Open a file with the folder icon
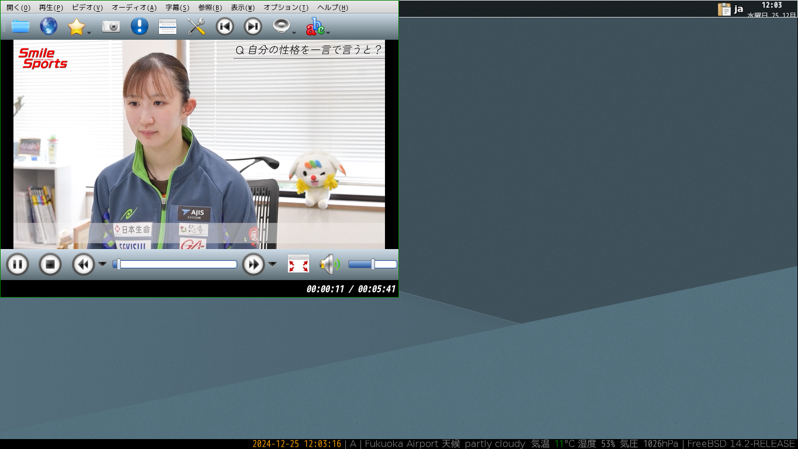 tap(20, 26)
